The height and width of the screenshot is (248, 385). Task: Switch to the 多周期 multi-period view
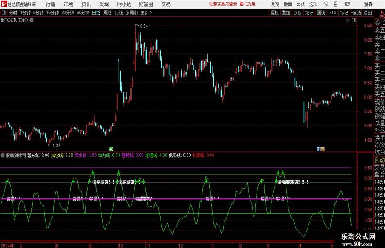point(131,13)
